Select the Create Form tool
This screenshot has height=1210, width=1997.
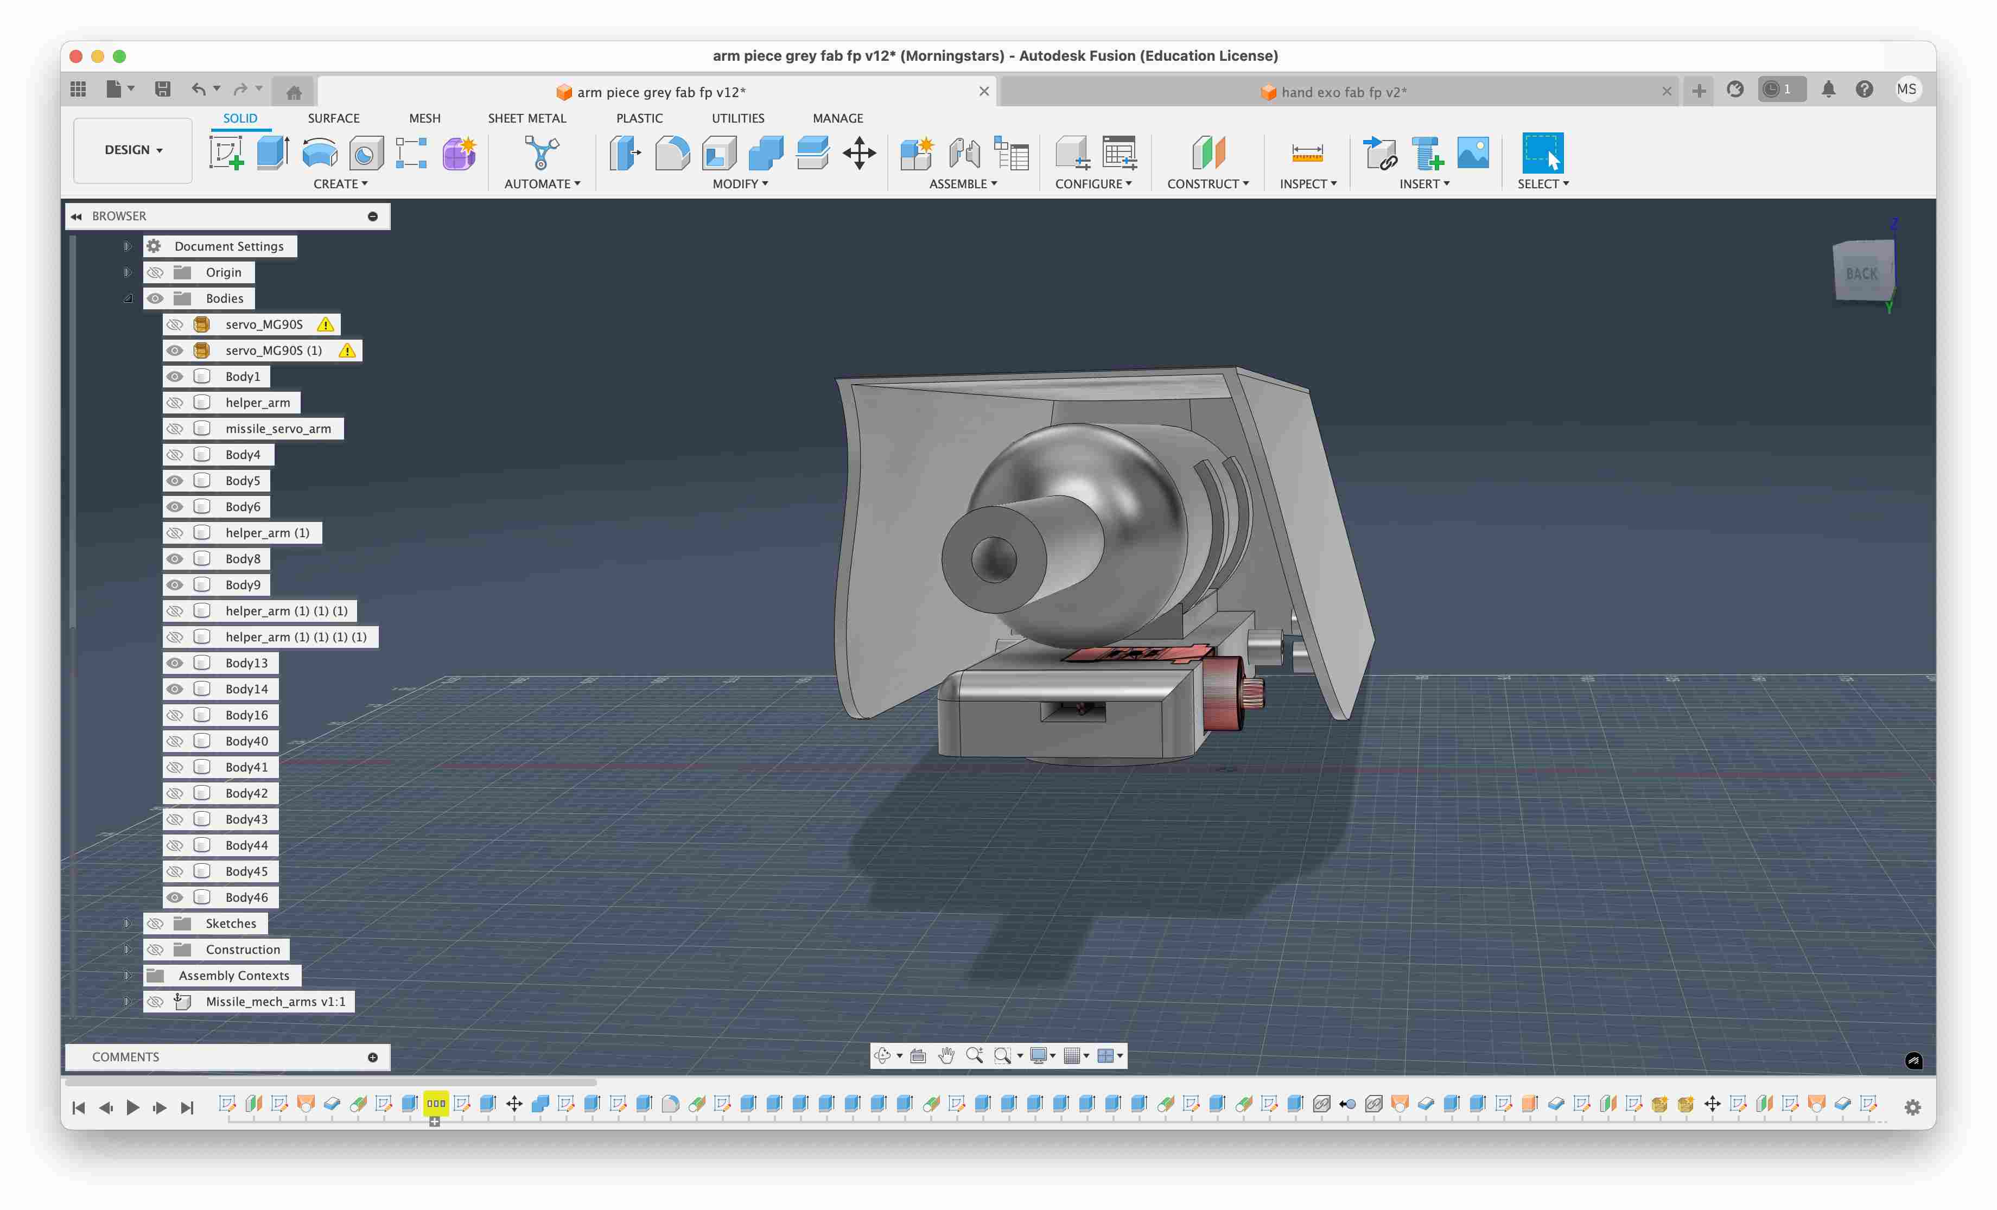(459, 152)
